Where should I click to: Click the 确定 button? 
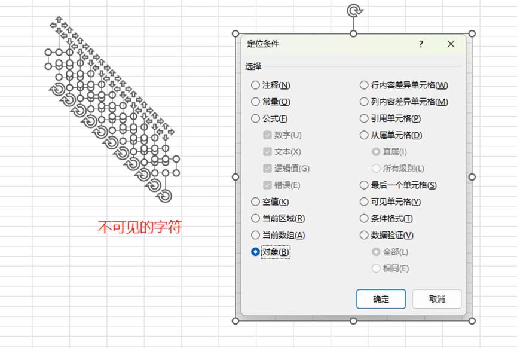click(380, 298)
